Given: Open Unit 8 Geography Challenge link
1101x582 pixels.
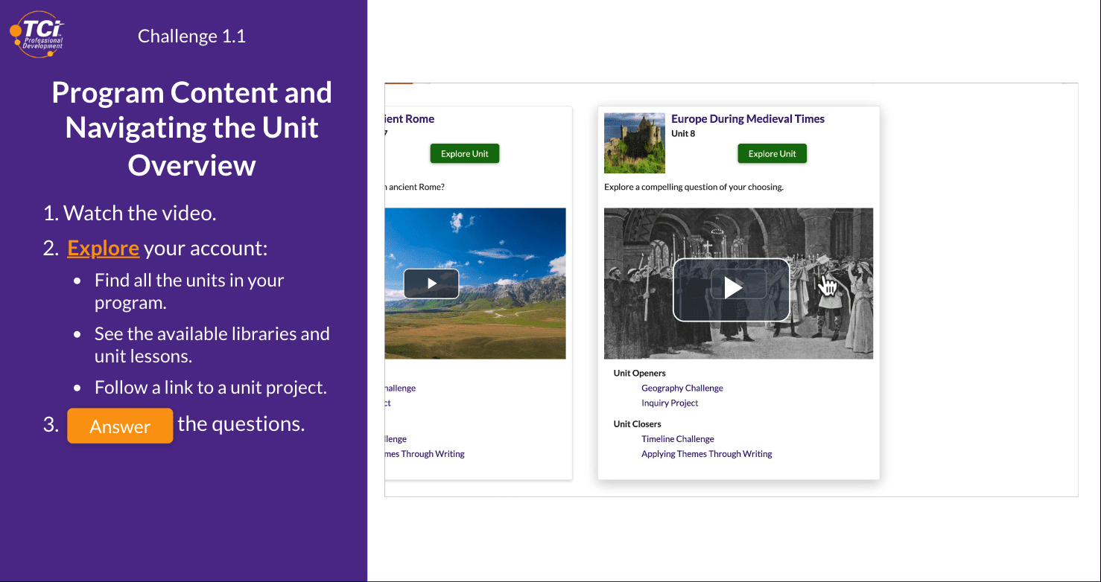Looking at the screenshot, I should (x=682, y=388).
